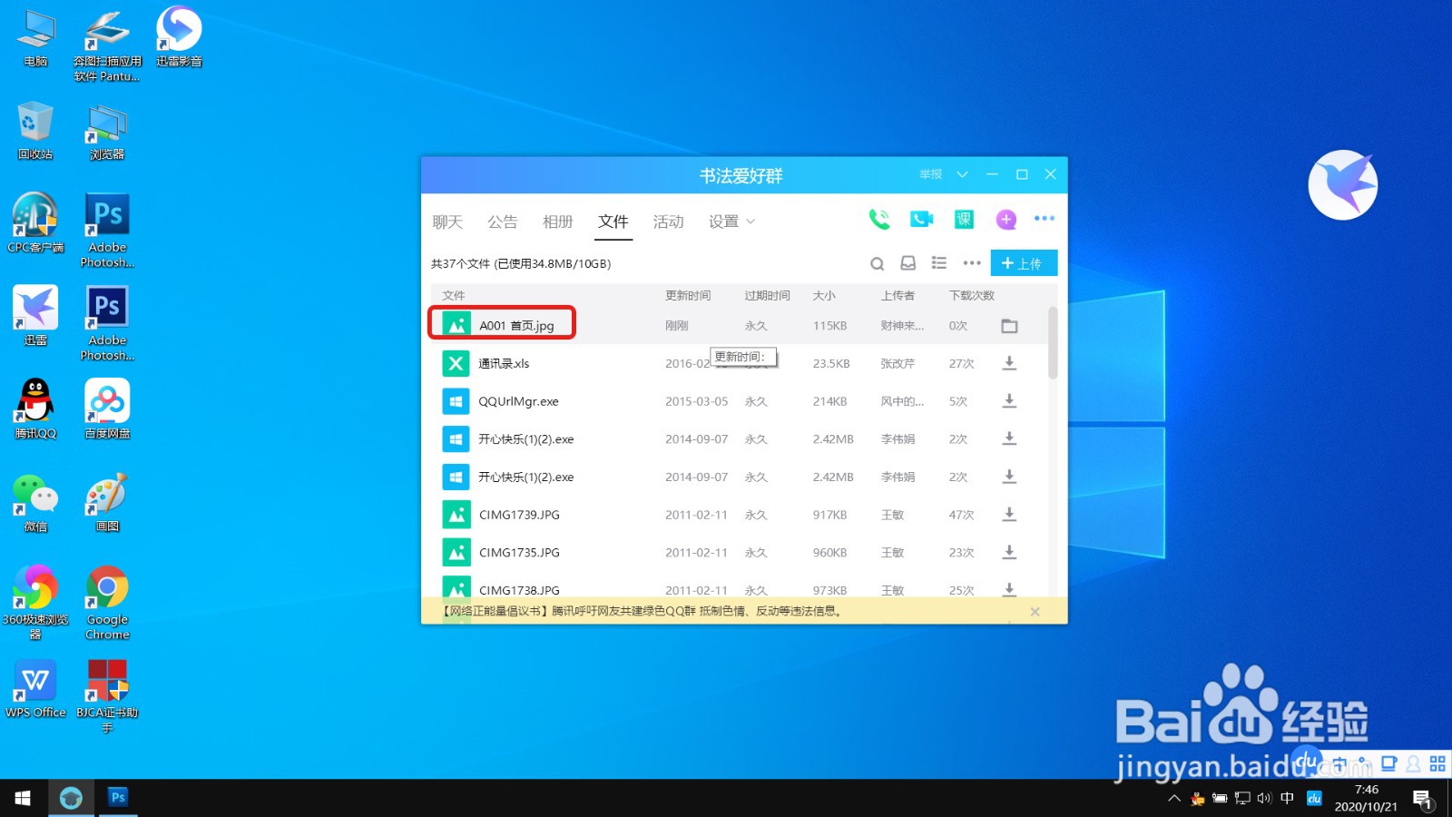Viewport: 1452px width, 817px height.
Task: Open 腾讯QQ desktop shortcut
Action: pos(35,408)
